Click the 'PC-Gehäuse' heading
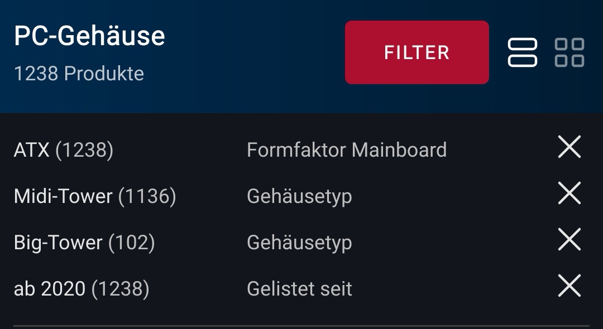Viewport: 603px width, 329px height. click(89, 37)
